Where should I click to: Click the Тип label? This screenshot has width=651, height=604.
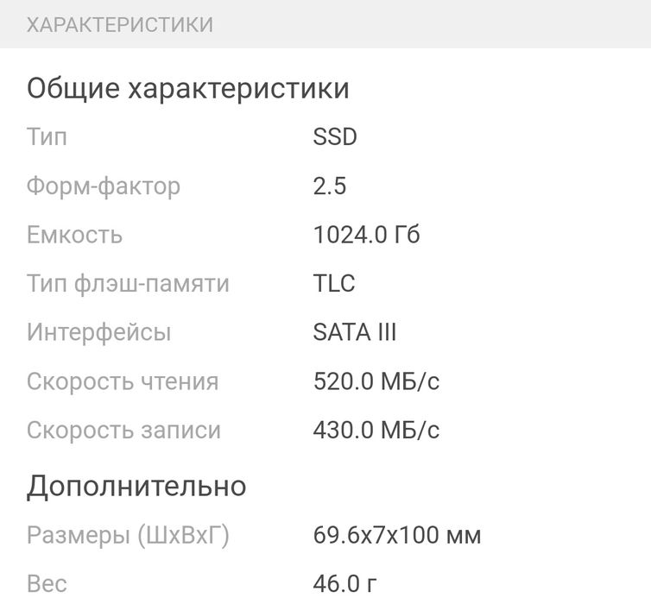pyautogui.click(x=47, y=136)
